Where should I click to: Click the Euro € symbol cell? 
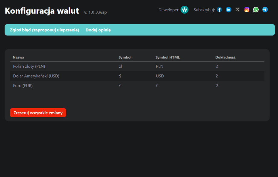pos(120,86)
